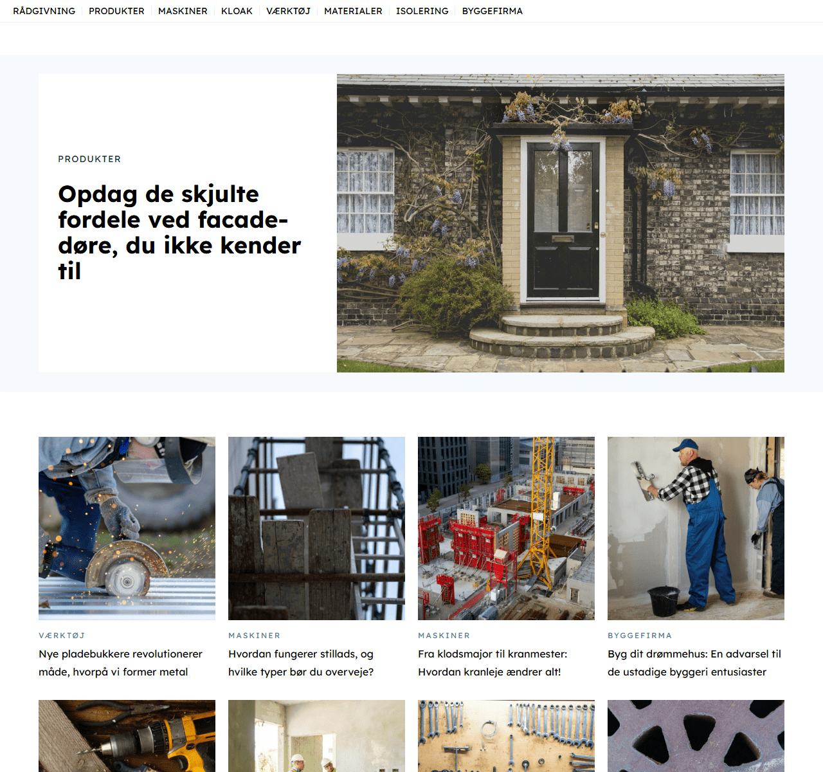View the front door house hero image
Screen dimensions: 823x772
tap(561, 223)
